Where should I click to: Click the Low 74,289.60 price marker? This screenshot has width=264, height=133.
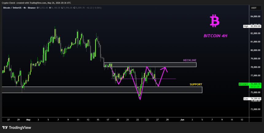[252, 99]
